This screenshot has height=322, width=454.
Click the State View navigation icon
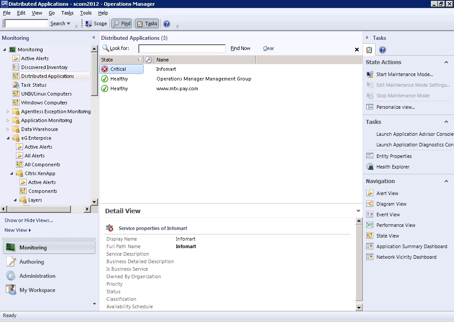pos(370,236)
